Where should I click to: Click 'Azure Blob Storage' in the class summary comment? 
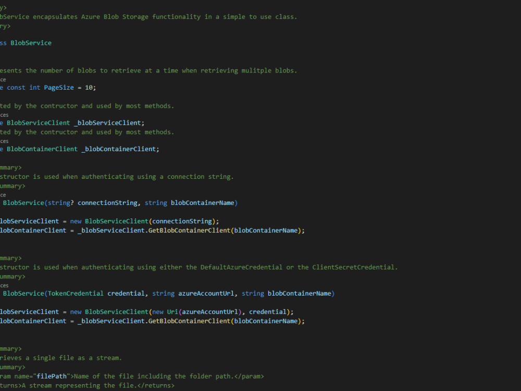pyautogui.click(x=115, y=17)
